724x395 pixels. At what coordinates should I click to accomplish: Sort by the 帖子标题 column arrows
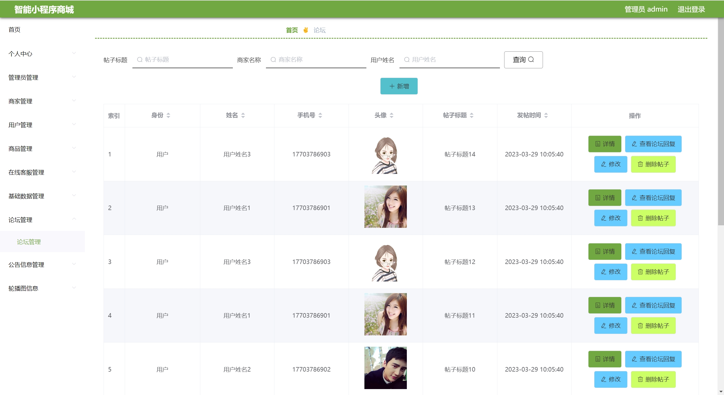(472, 115)
